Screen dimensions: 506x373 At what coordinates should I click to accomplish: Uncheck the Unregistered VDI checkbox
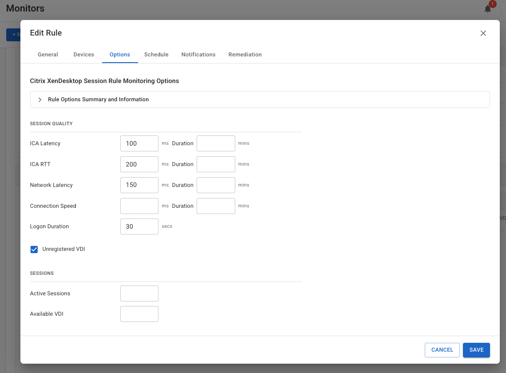pyautogui.click(x=34, y=249)
